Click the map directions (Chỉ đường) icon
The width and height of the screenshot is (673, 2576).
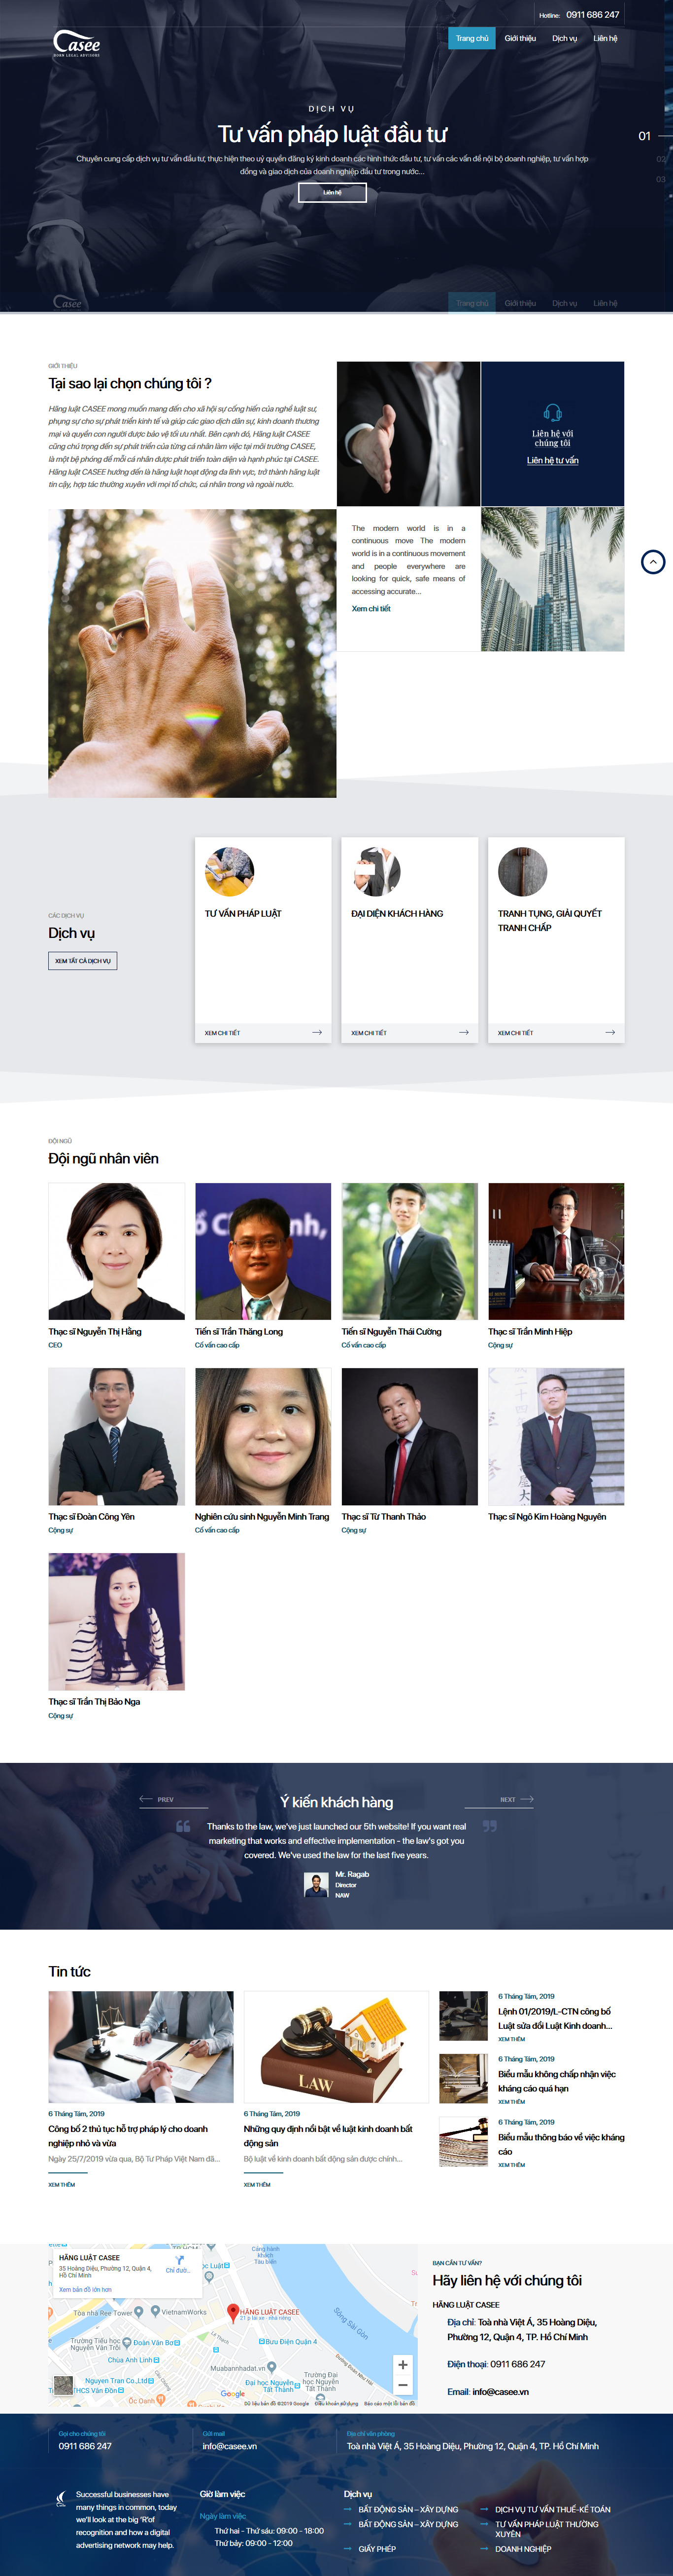[x=179, y=2260]
